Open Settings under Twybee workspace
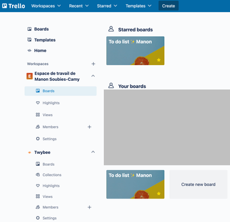 pyautogui.click(x=50, y=218)
